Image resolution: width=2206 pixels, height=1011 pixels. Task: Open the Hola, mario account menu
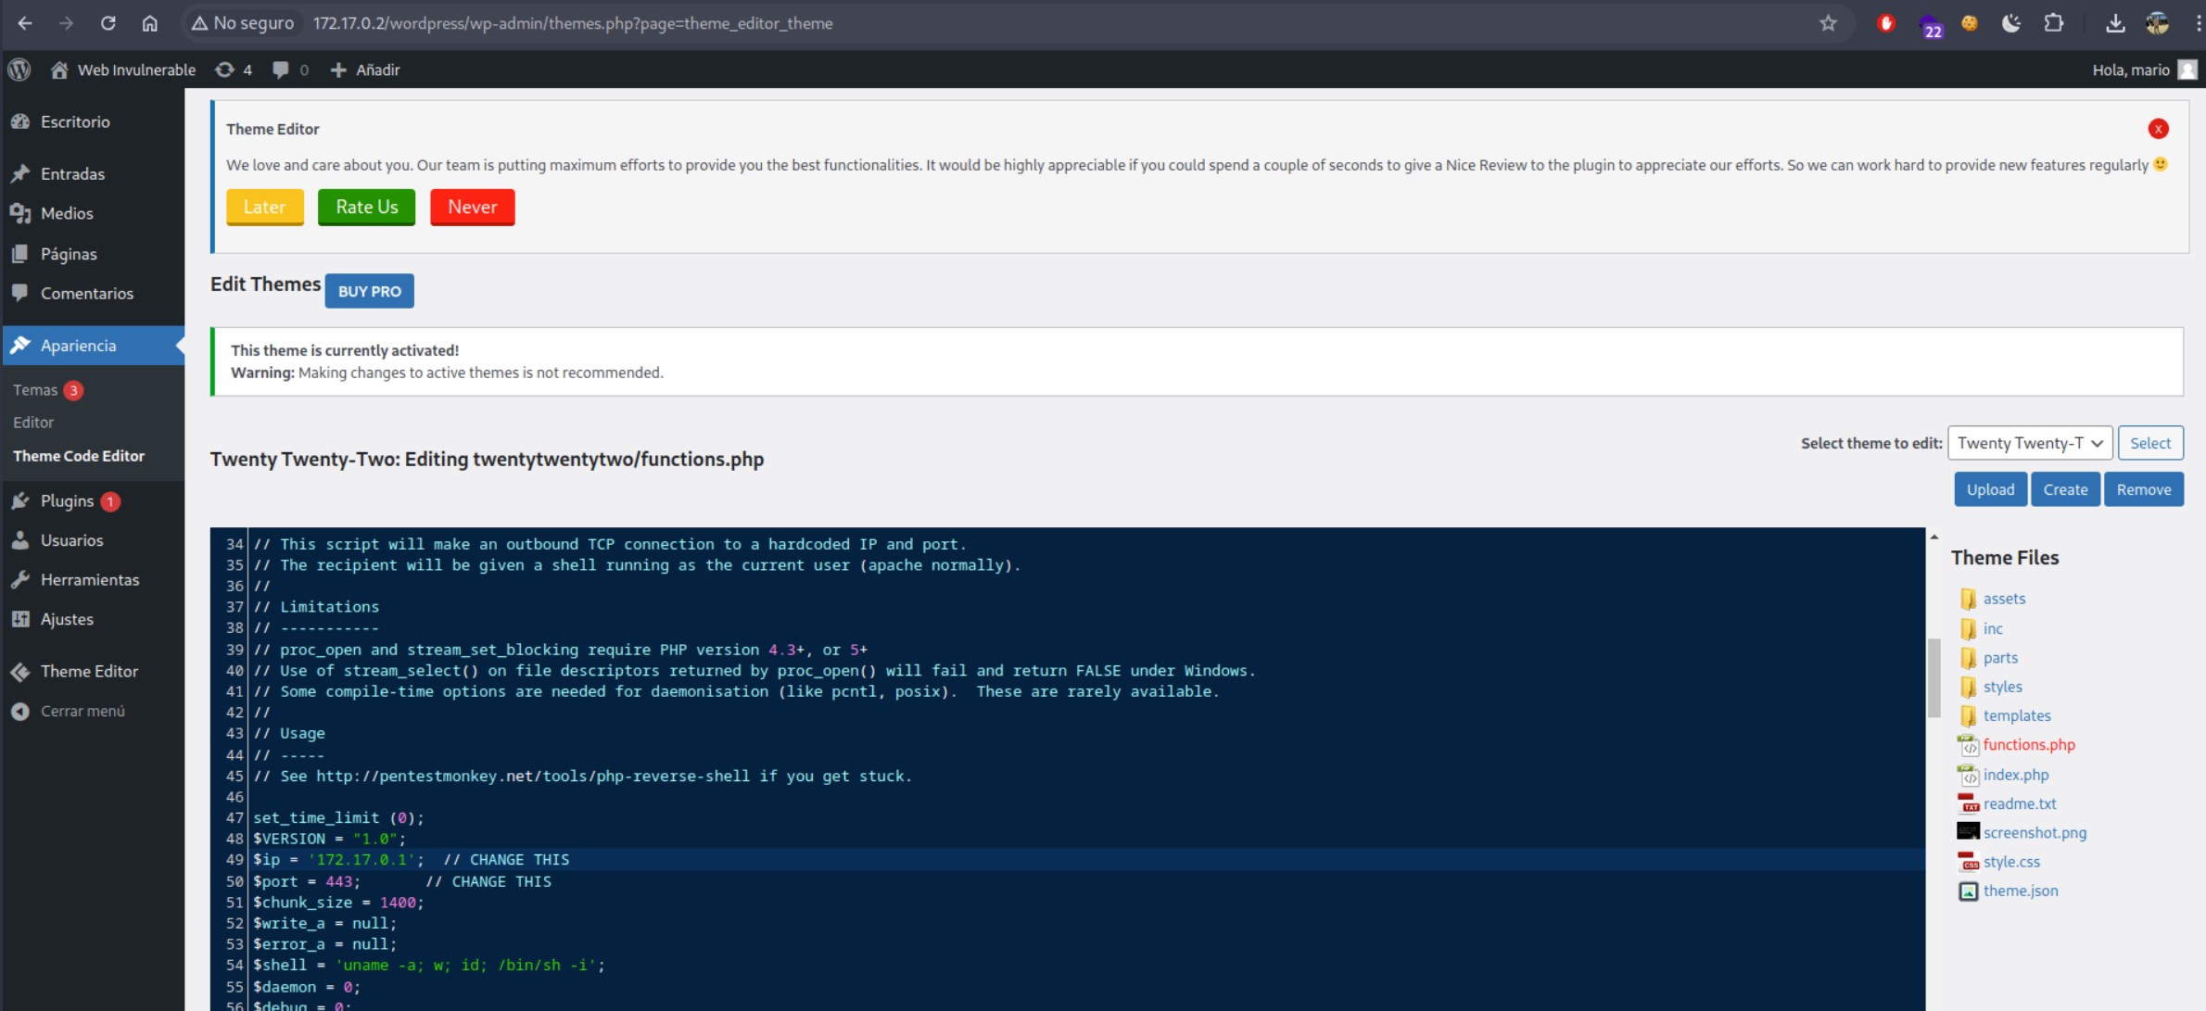click(x=2145, y=70)
